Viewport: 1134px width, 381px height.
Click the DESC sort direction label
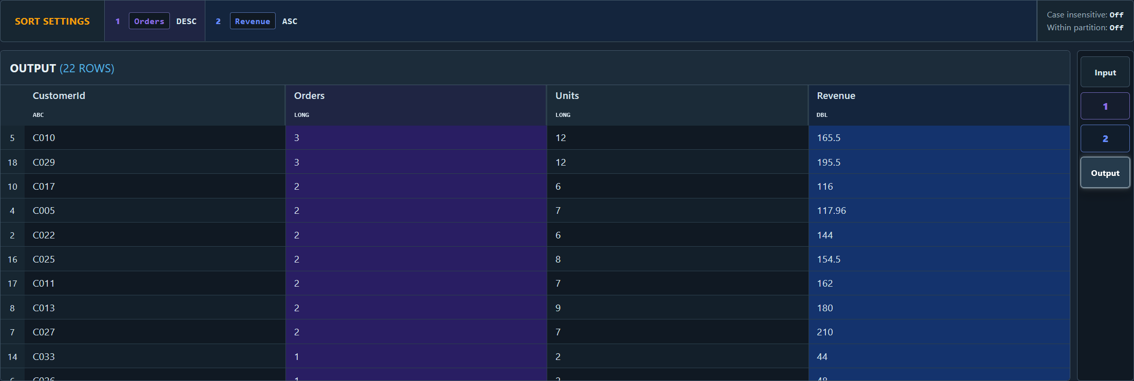coord(186,21)
